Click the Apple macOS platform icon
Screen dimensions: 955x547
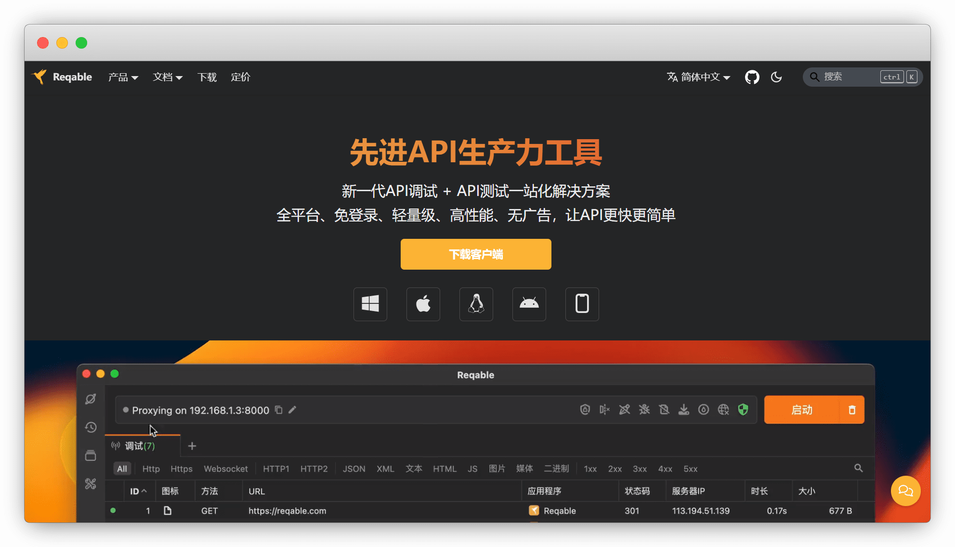click(423, 304)
